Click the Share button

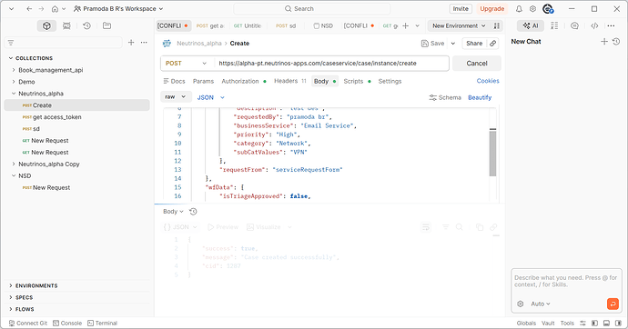[x=474, y=44]
